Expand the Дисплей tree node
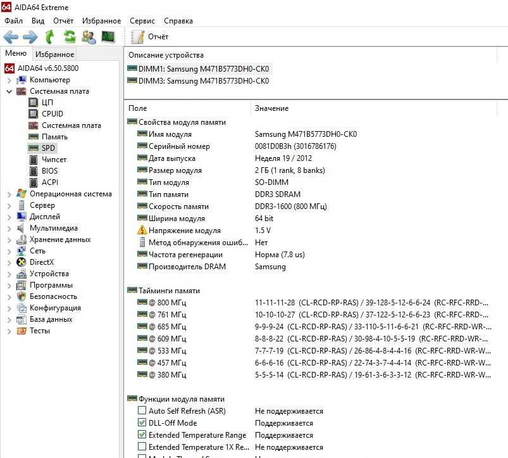 pyautogui.click(x=9, y=217)
